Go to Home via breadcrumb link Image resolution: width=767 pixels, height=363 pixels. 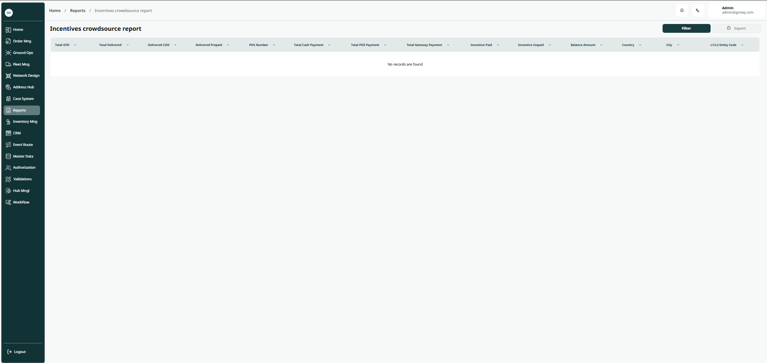click(55, 11)
